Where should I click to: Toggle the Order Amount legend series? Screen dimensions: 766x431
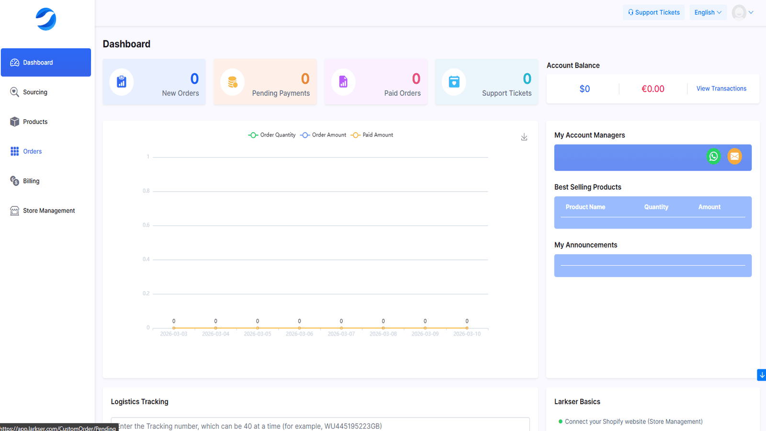pos(323,135)
